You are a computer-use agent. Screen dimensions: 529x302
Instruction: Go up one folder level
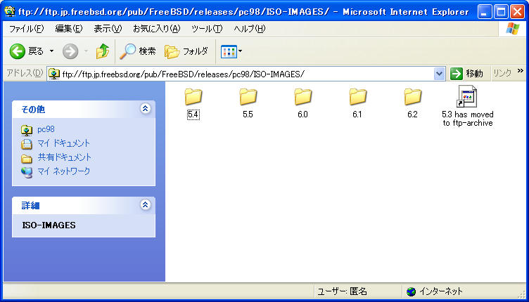click(102, 51)
